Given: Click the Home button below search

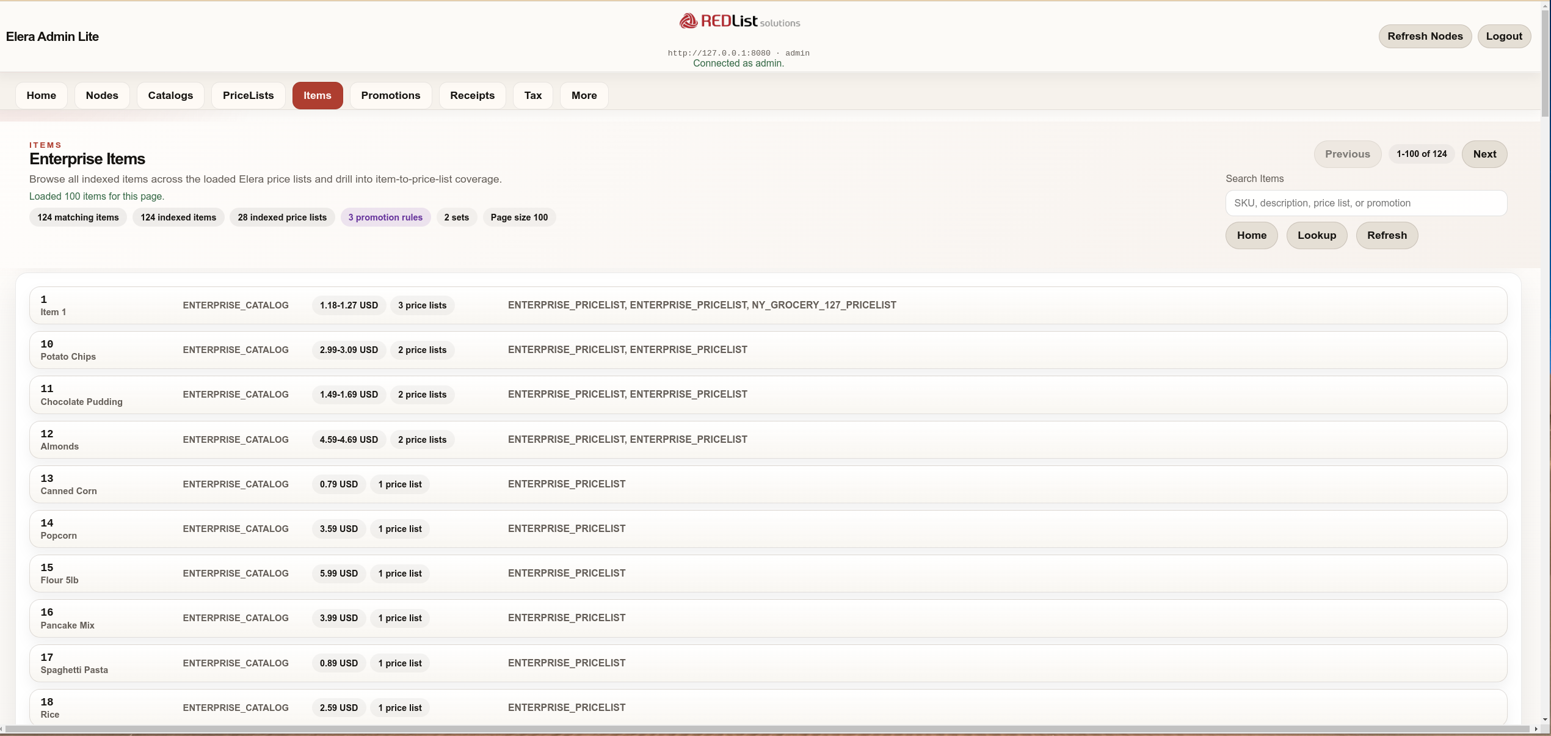Looking at the screenshot, I should coord(1252,235).
